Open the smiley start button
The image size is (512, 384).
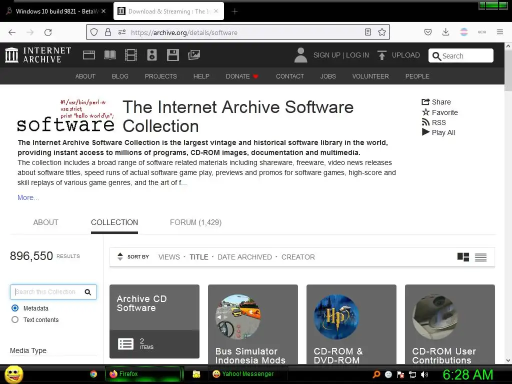tap(13, 374)
